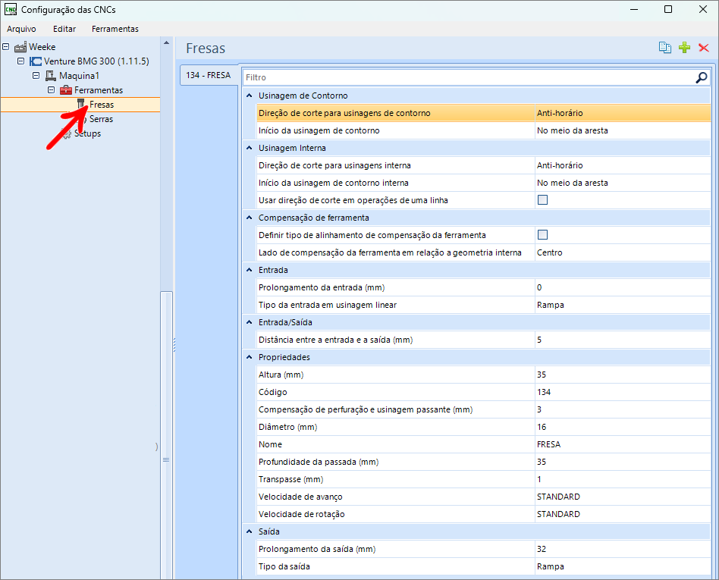Edit the Diâmetro (mm) value 16
The image size is (719, 580).
pos(622,427)
